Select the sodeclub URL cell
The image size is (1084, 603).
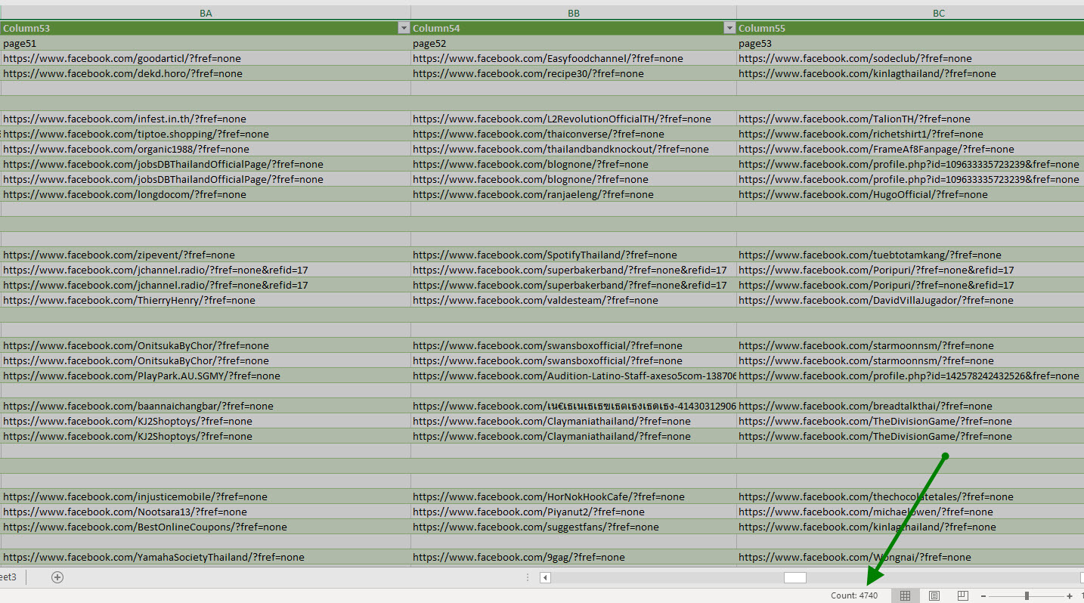pyautogui.click(x=910, y=58)
